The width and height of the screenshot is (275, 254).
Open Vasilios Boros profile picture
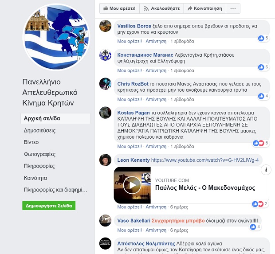pyautogui.click(x=105, y=26)
